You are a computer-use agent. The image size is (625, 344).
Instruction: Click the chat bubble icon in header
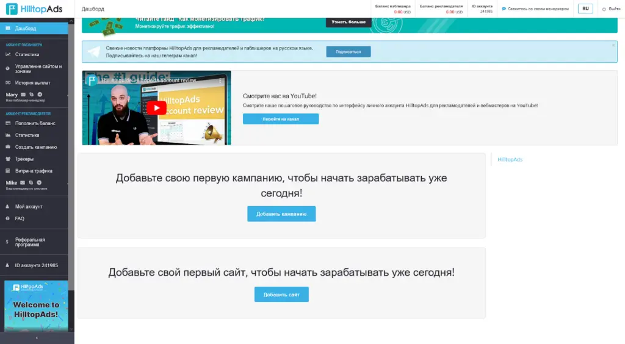coord(504,9)
